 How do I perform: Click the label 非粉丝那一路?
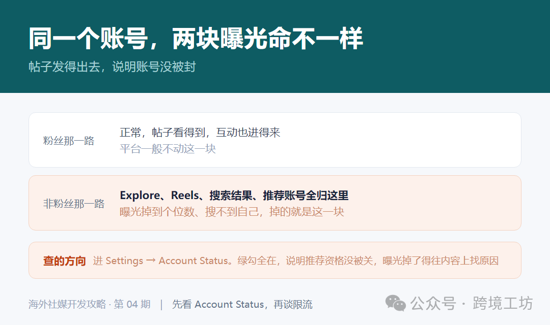point(74,204)
